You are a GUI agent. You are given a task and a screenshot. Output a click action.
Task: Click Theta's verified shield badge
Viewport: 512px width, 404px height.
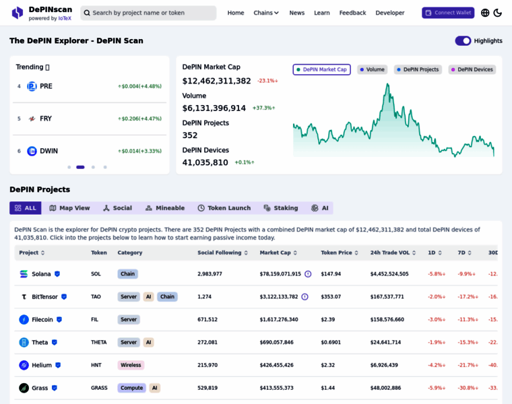(55, 342)
